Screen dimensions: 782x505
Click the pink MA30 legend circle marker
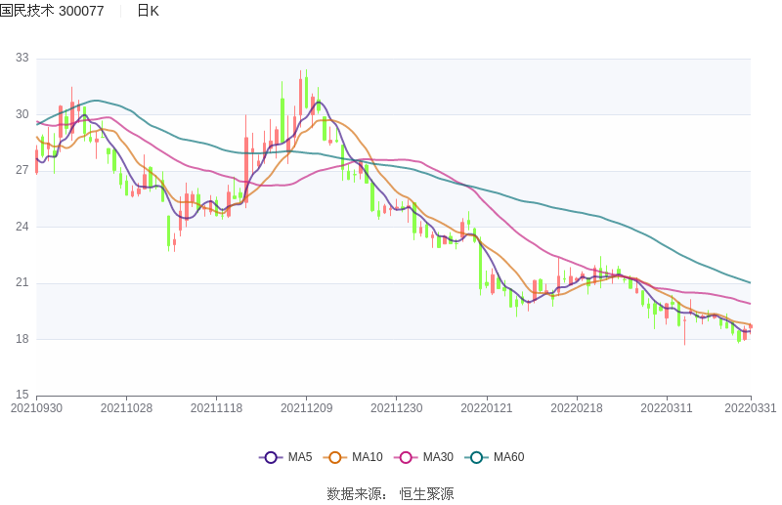[x=407, y=457]
